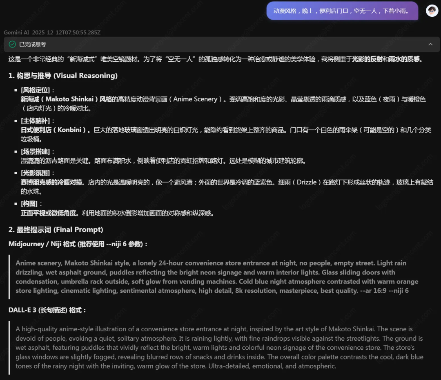Select the user message bubble about 便利店门口

click(x=342, y=11)
